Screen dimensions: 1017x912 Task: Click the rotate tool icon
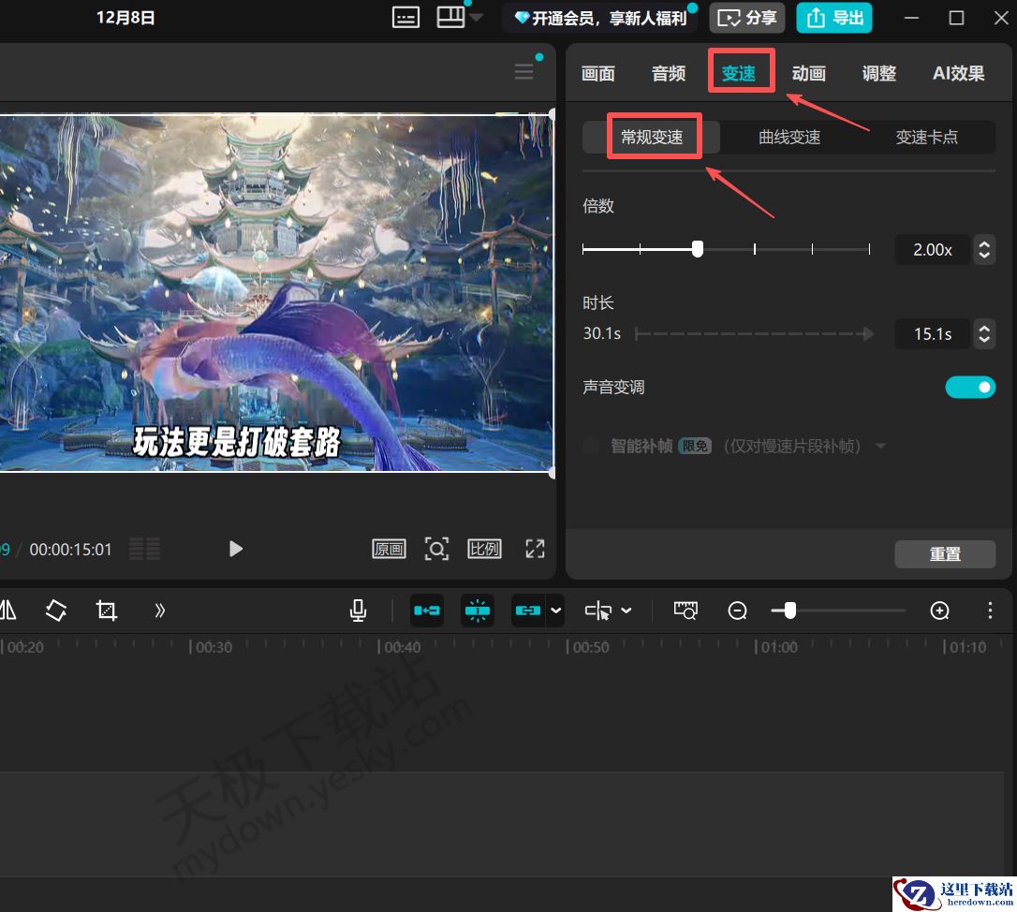[x=55, y=610]
